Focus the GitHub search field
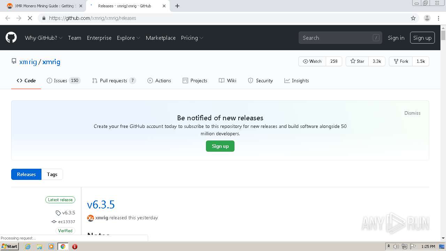446x251 pixels. coord(340,38)
